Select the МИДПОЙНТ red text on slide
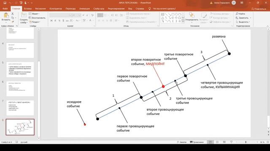Image resolution: width=270 pixels, height=151 pixels. click(155, 64)
